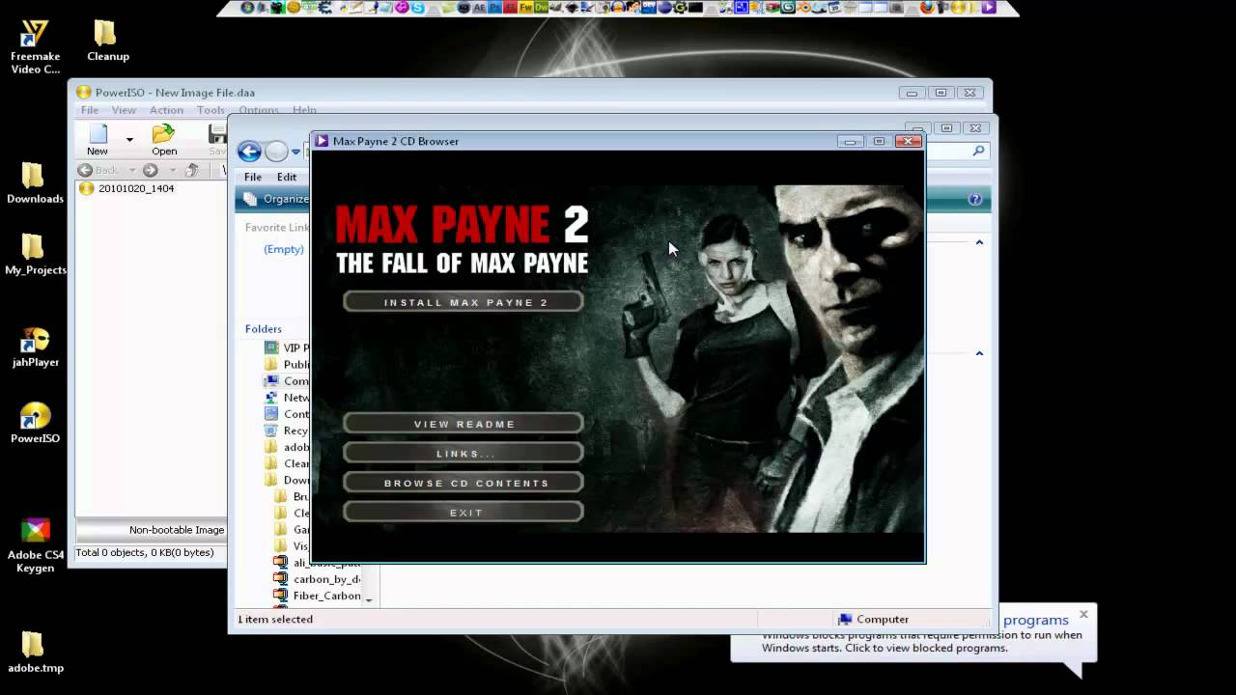Select Computer in the Explorer folder tree
The image size is (1236, 695).
click(287, 380)
